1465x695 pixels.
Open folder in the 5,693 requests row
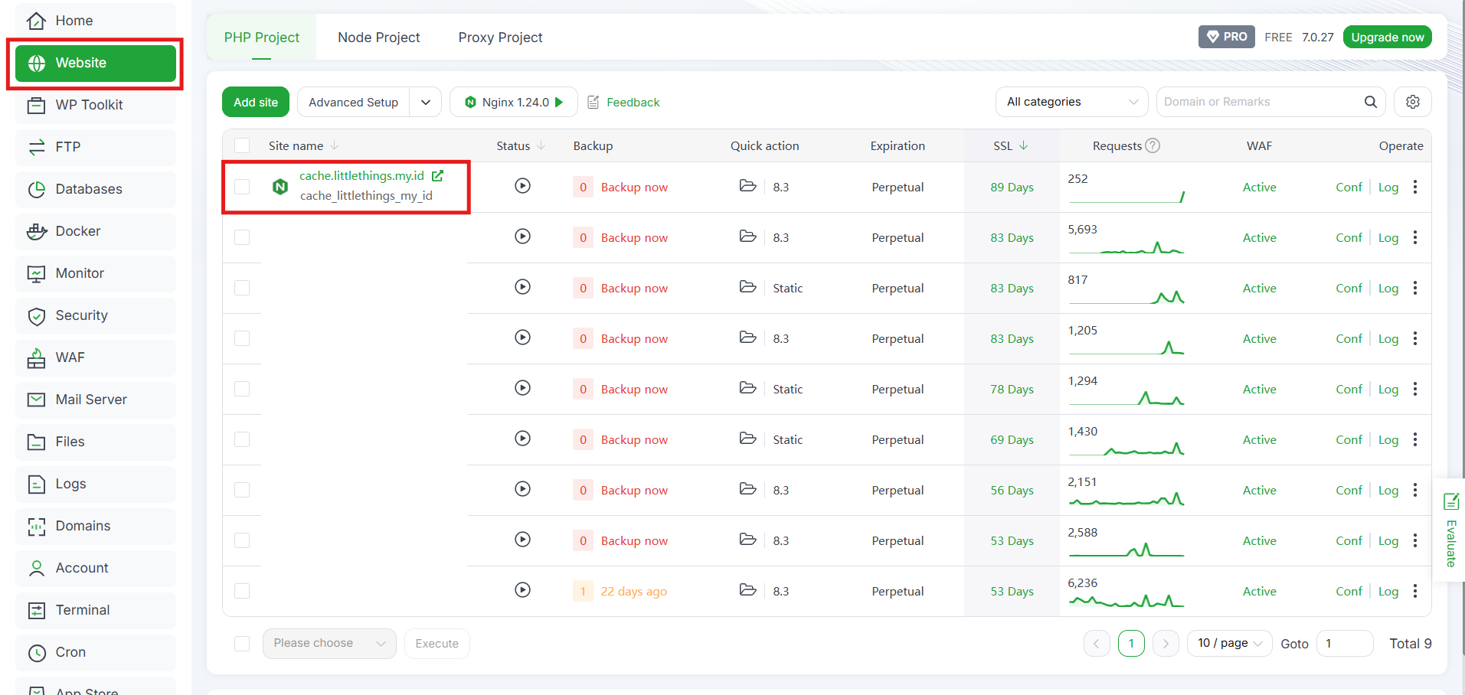pyautogui.click(x=747, y=237)
